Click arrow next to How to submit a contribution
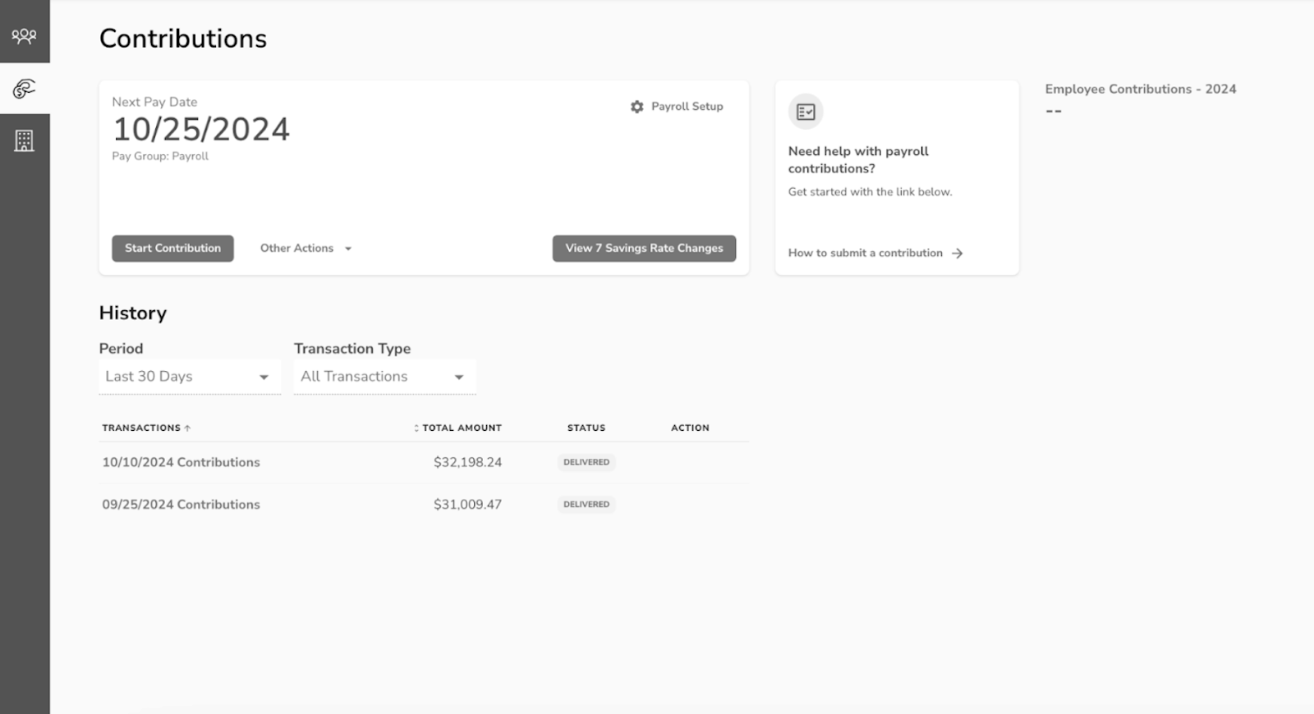The width and height of the screenshot is (1314, 714). (958, 254)
